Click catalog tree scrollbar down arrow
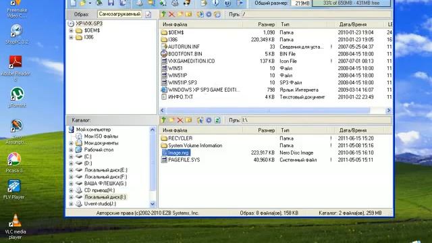This screenshot has height=243, width=432. click(153, 204)
